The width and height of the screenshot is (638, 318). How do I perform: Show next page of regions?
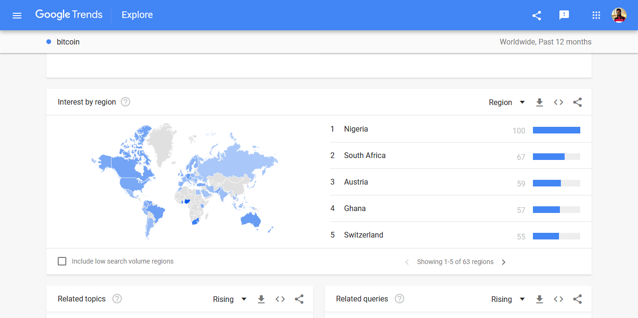503,262
